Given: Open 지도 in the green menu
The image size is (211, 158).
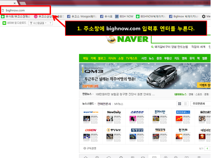Looking at the screenshot, I should click(177, 58).
